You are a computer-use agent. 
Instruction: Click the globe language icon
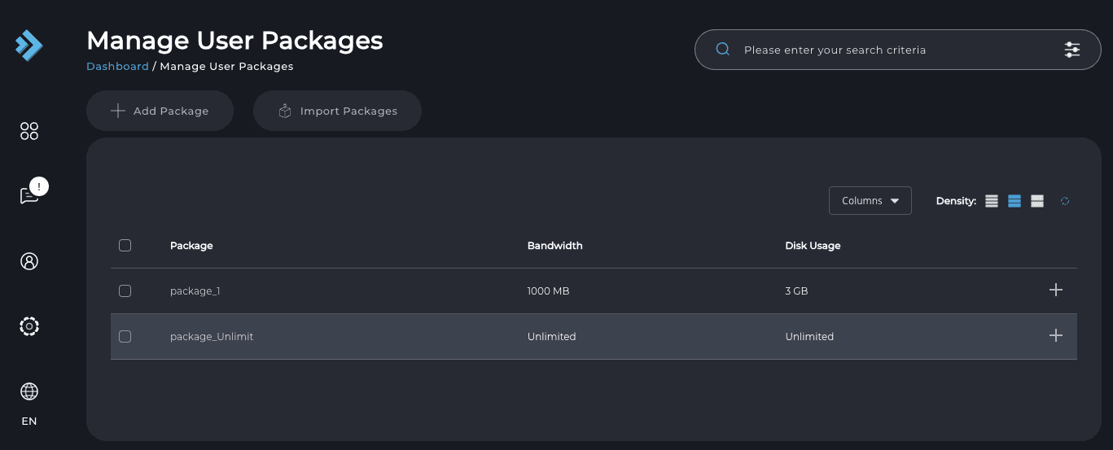29,391
